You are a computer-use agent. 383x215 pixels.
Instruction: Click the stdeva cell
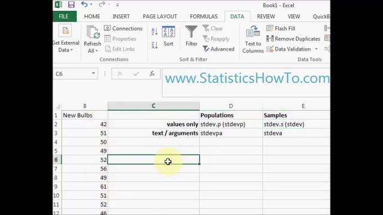point(297,133)
